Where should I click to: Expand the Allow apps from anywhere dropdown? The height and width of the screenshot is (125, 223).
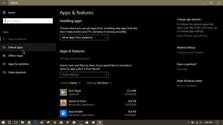(x=84, y=37)
